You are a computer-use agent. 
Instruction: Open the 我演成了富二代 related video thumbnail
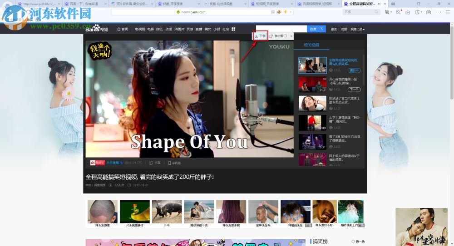[x=312, y=103]
